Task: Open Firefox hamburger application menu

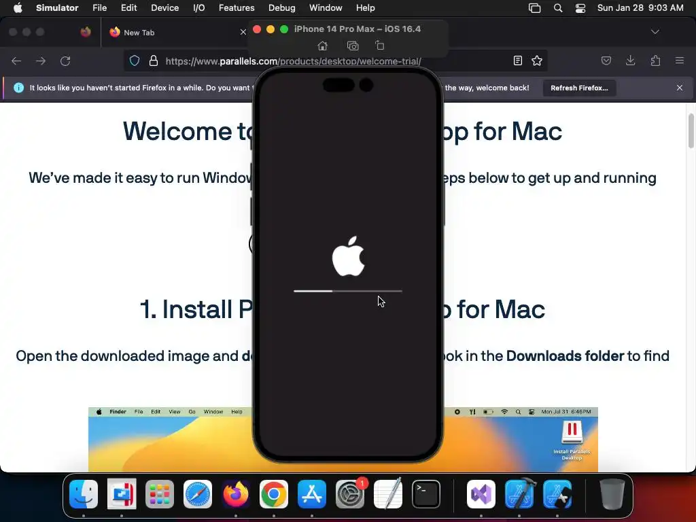Action: click(x=680, y=60)
